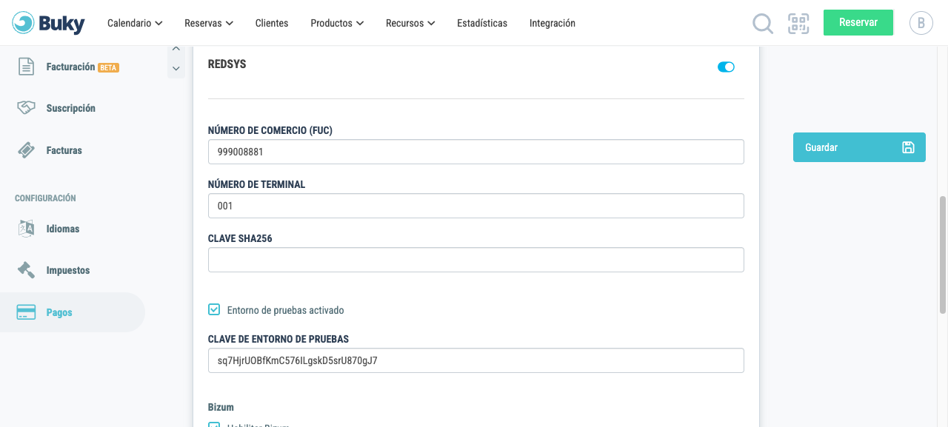Expand the Calendario dropdown menu
948x427 pixels.
point(135,23)
